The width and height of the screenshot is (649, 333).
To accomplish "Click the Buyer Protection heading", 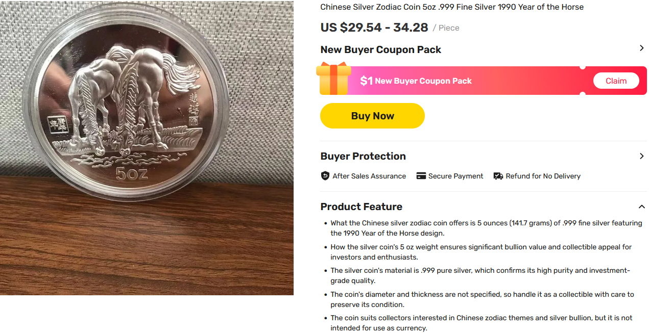I will [363, 156].
